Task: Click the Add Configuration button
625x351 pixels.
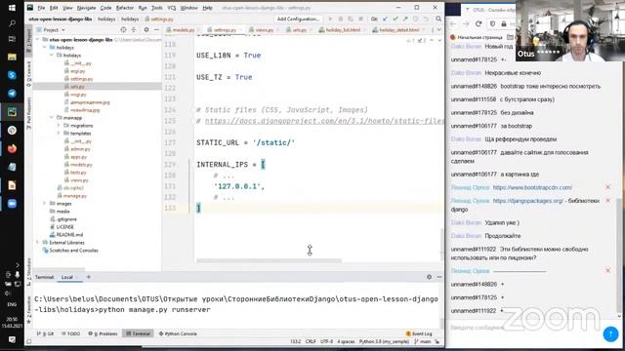Action: tap(298, 19)
